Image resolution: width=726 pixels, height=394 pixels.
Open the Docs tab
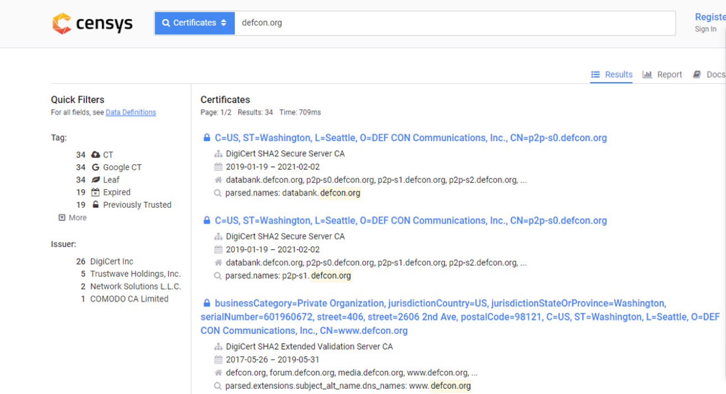(x=709, y=75)
